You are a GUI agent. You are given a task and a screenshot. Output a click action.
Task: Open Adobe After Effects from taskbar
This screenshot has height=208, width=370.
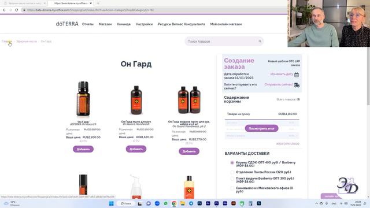(208, 203)
